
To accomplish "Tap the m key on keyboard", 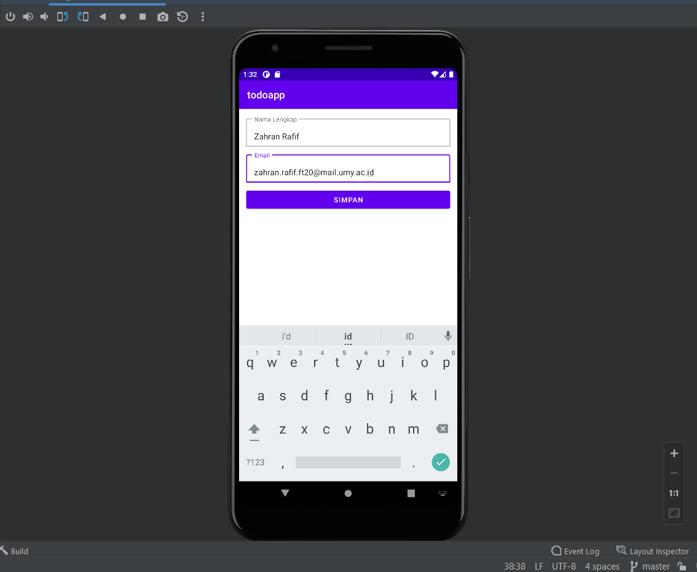I will point(414,429).
